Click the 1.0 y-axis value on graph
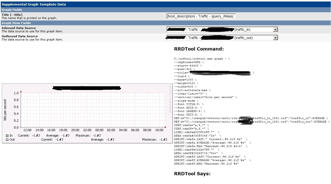Screen dimensions: 331x184 [16, 93]
